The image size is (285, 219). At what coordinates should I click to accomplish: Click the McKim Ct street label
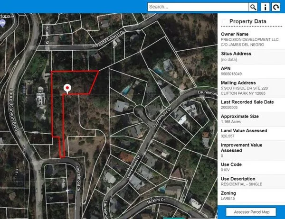[156, 201]
